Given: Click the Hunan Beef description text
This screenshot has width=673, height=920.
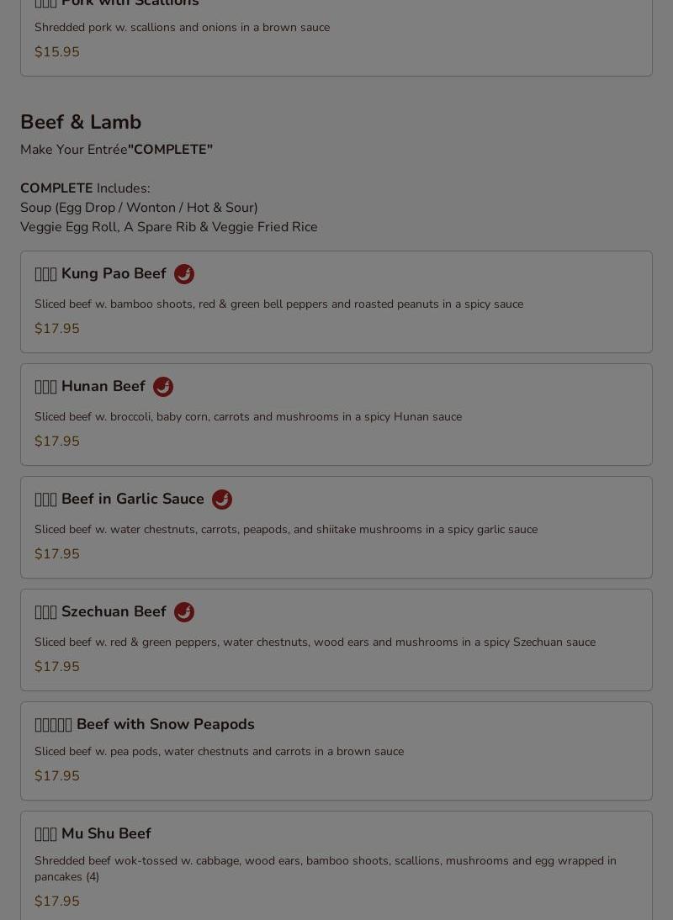Looking at the screenshot, I should click(248, 416).
